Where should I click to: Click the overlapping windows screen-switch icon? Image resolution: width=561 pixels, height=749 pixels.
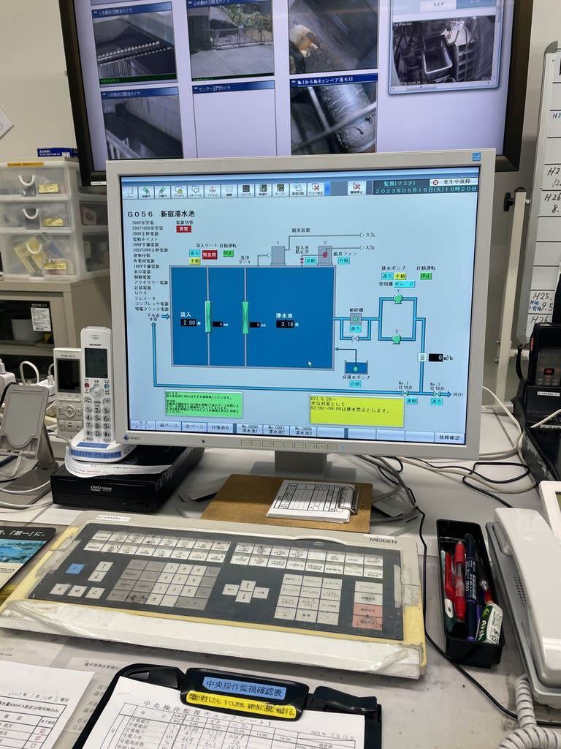tap(297, 189)
